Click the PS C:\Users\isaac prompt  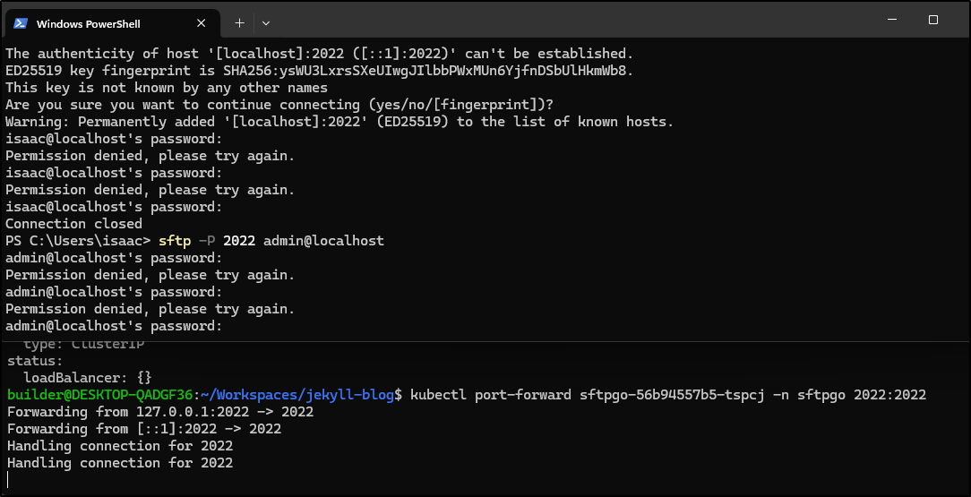click(x=78, y=241)
